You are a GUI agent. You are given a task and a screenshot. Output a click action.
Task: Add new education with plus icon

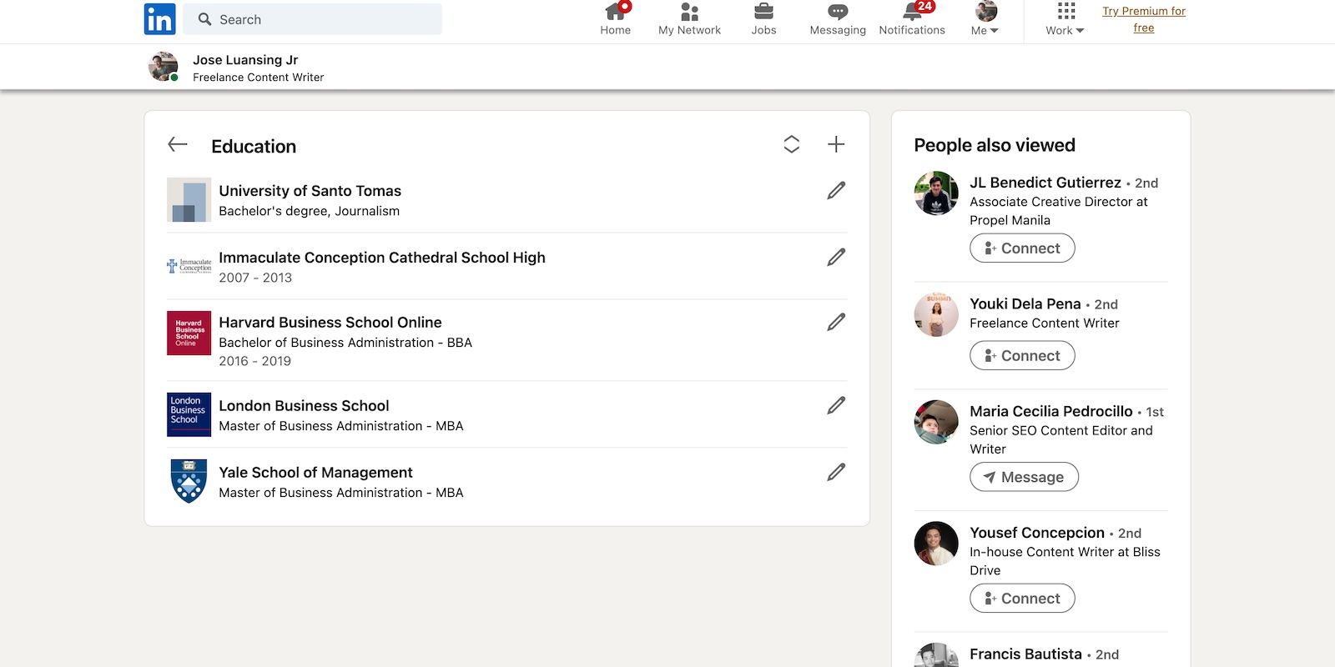click(x=836, y=144)
